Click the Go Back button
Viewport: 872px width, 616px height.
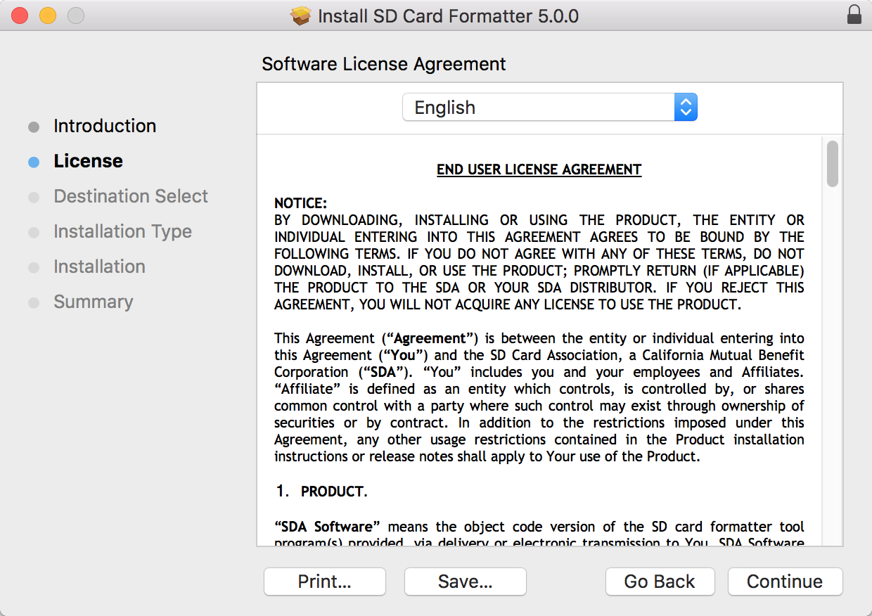point(660,582)
